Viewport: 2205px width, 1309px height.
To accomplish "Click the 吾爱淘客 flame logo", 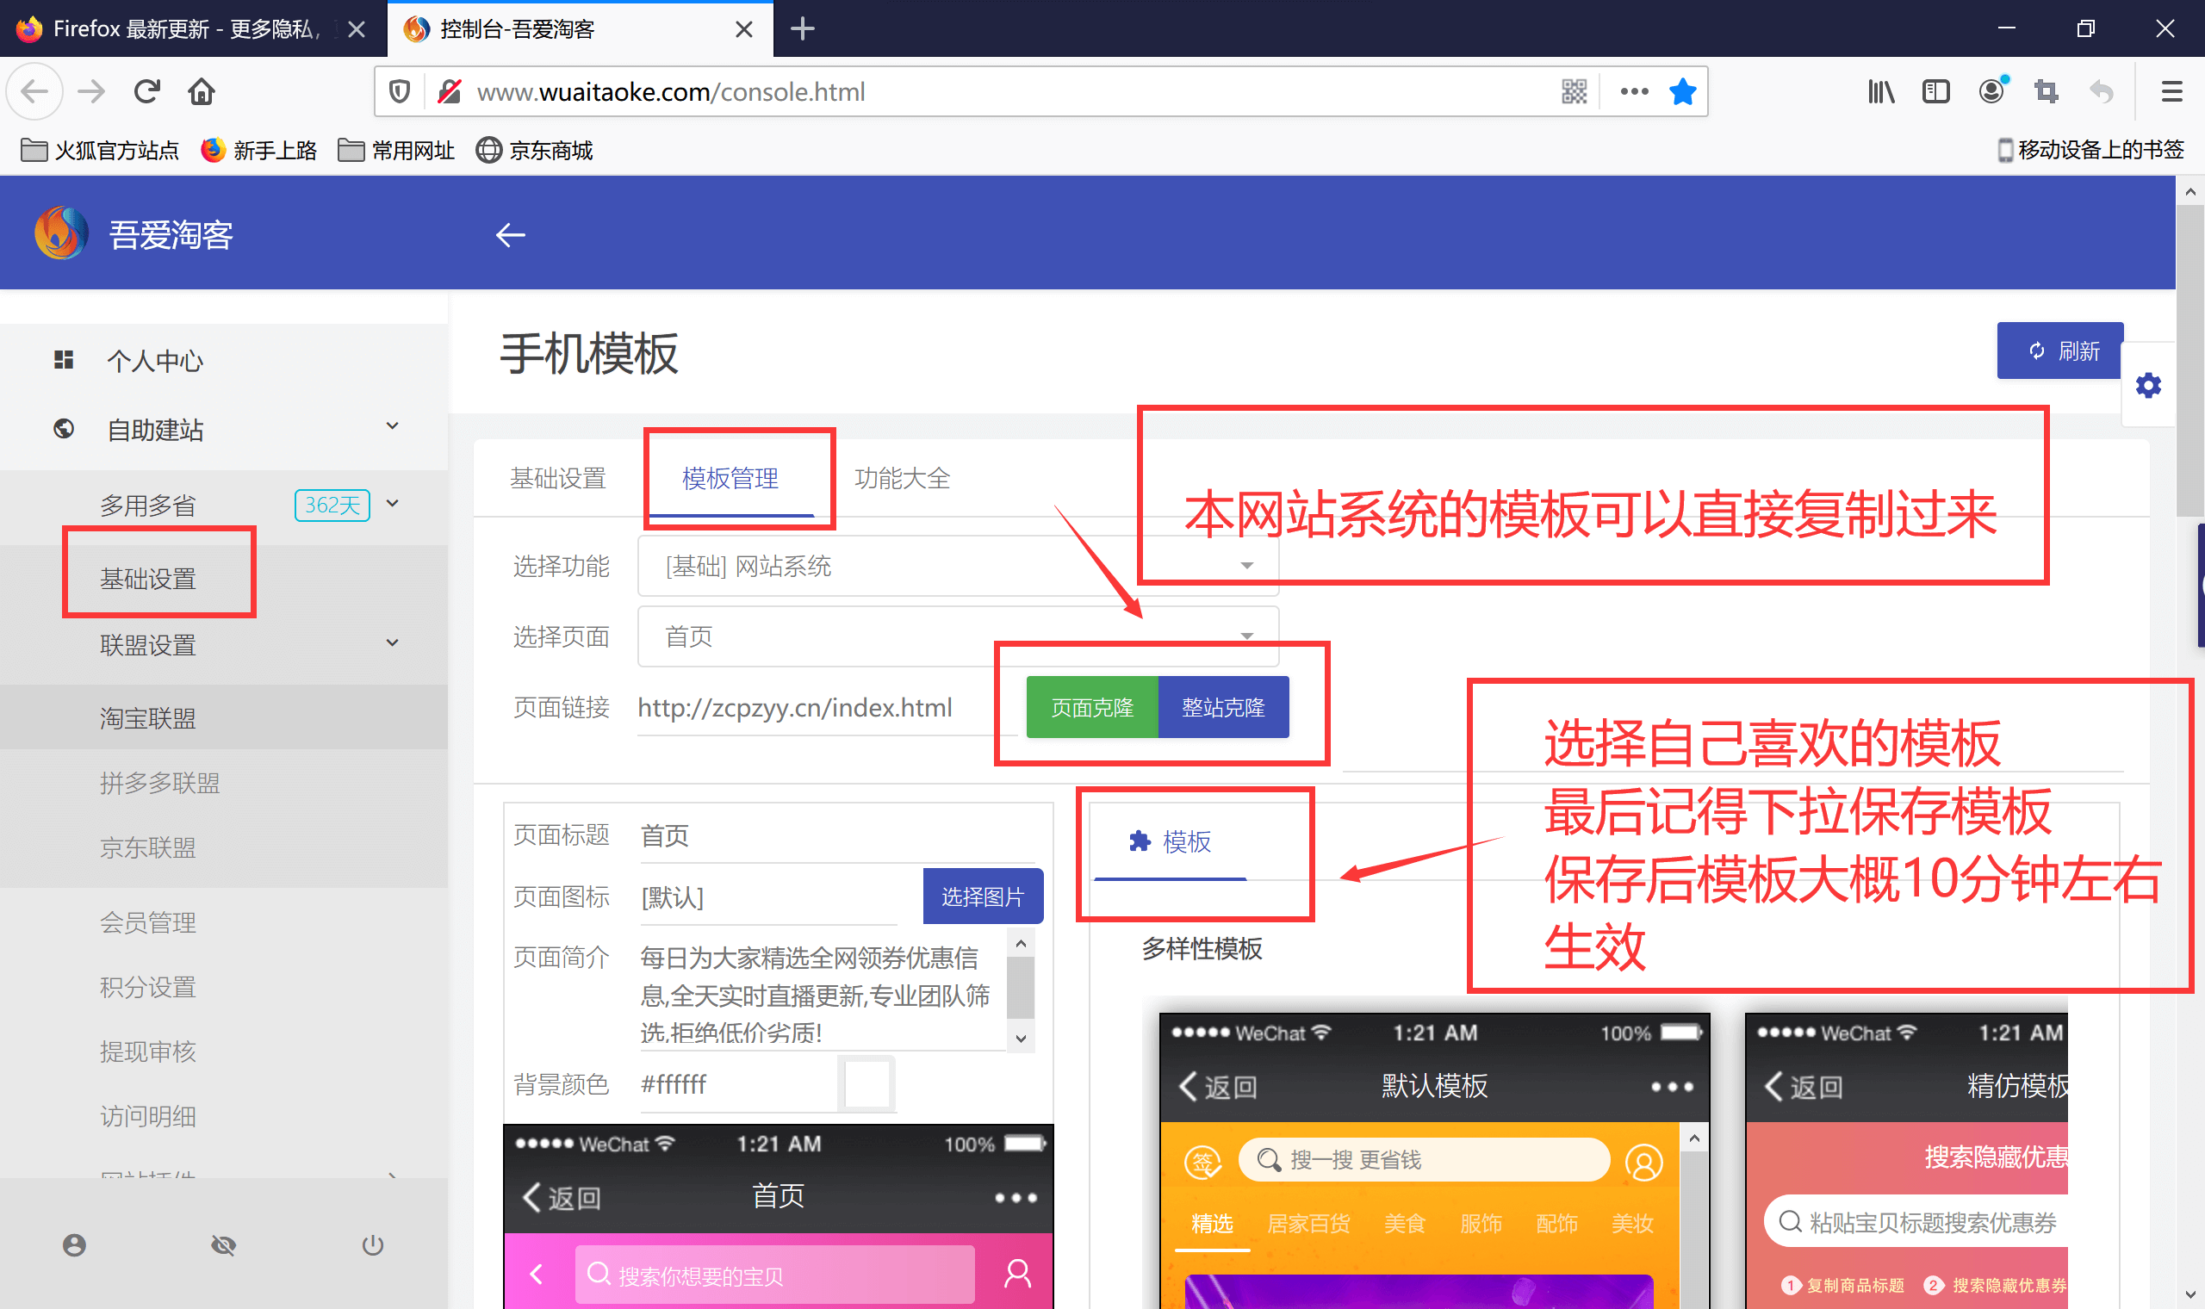I will pyautogui.click(x=61, y=233).
